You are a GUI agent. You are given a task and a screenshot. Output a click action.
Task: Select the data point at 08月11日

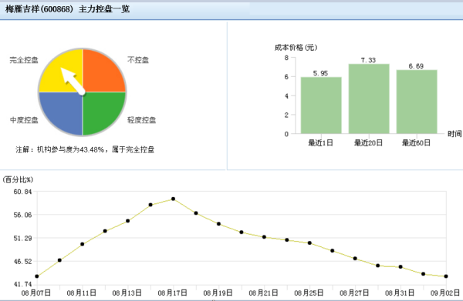point(83,244)
